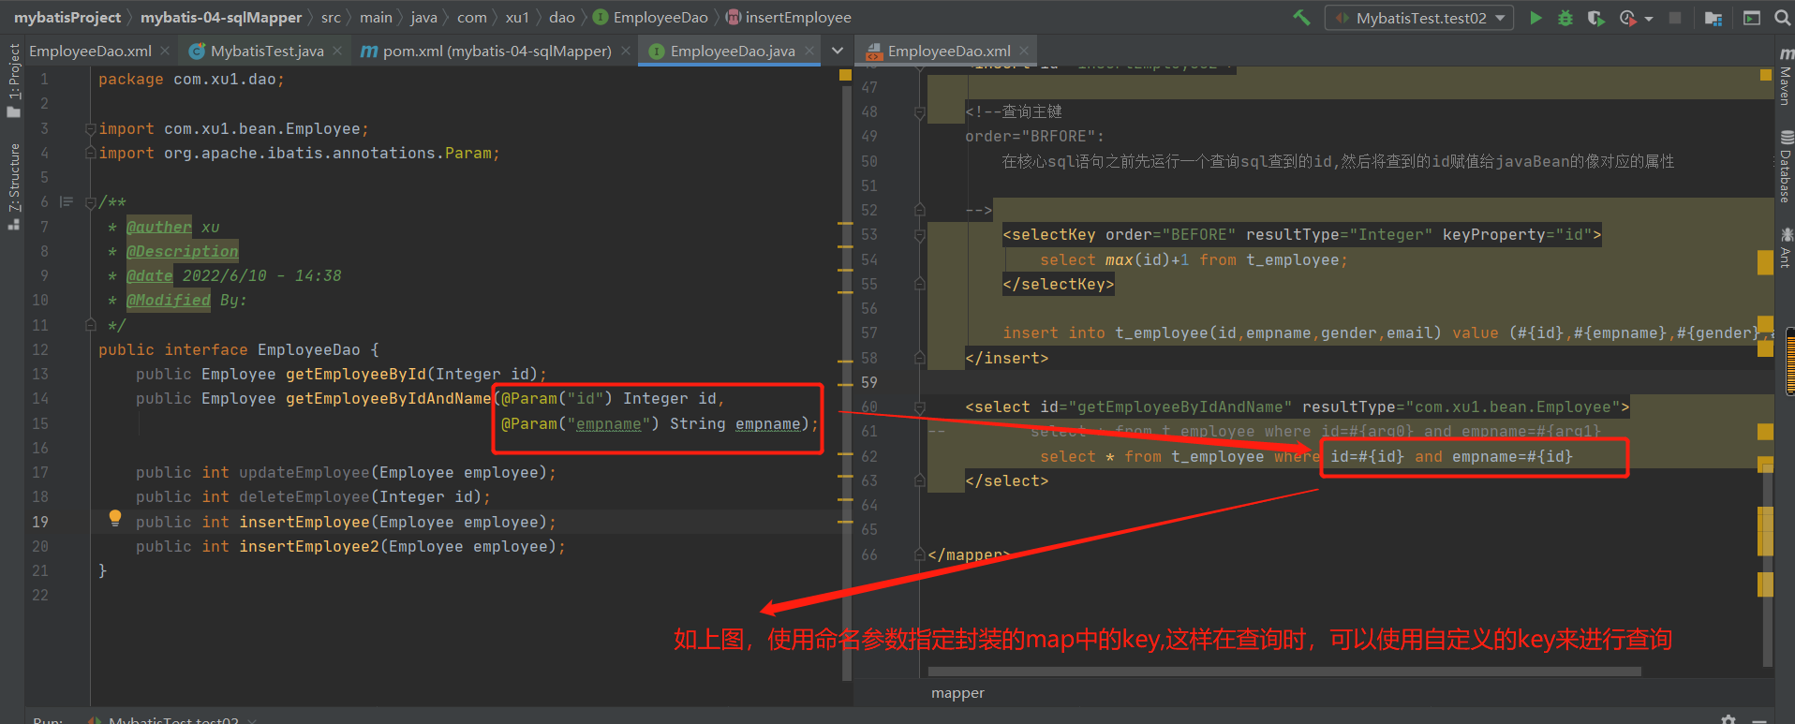Click the updateEmployee method name
This screenshot has height=724, width=1795.
point(304,472)
